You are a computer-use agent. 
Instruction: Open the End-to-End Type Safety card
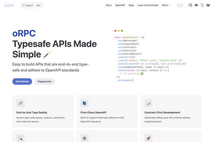click(43, 111)
